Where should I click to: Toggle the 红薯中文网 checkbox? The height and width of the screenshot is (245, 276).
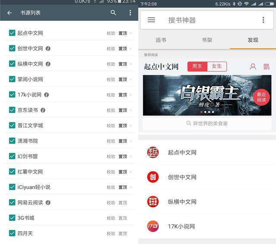[x=12, y=172]
